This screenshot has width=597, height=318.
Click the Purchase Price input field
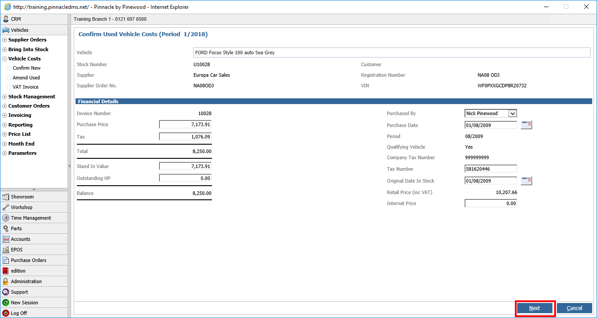click(x=185, y=124)
